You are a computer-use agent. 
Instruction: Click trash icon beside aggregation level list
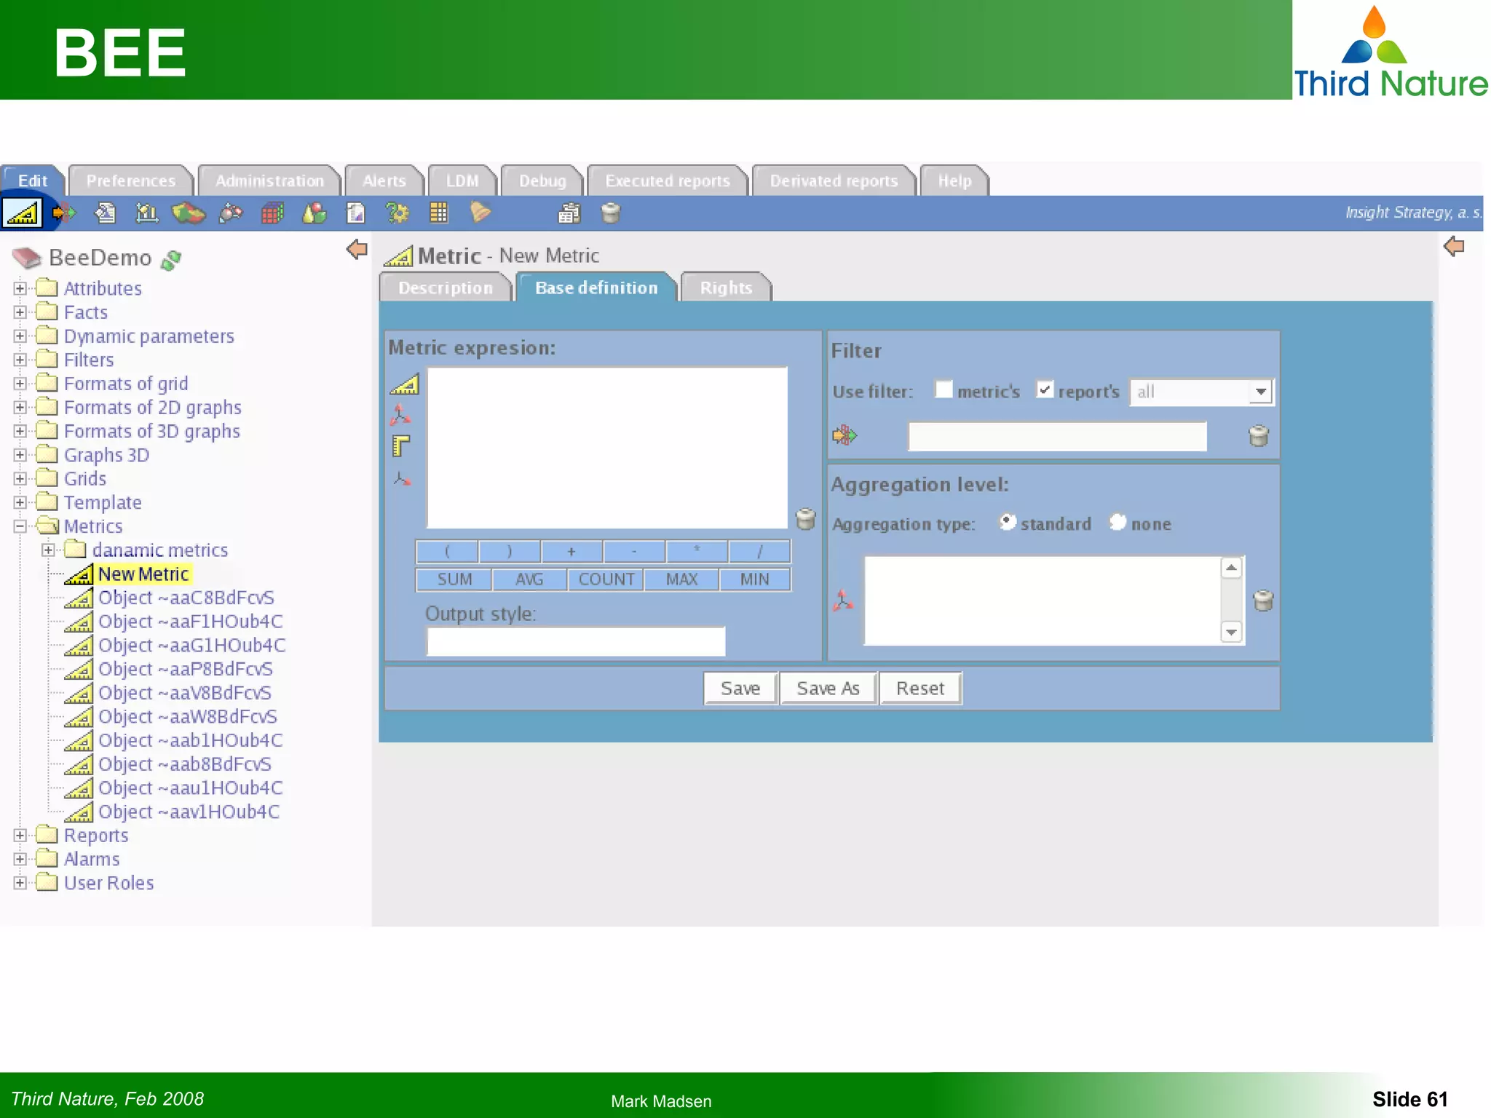(x=1263, y=600)
